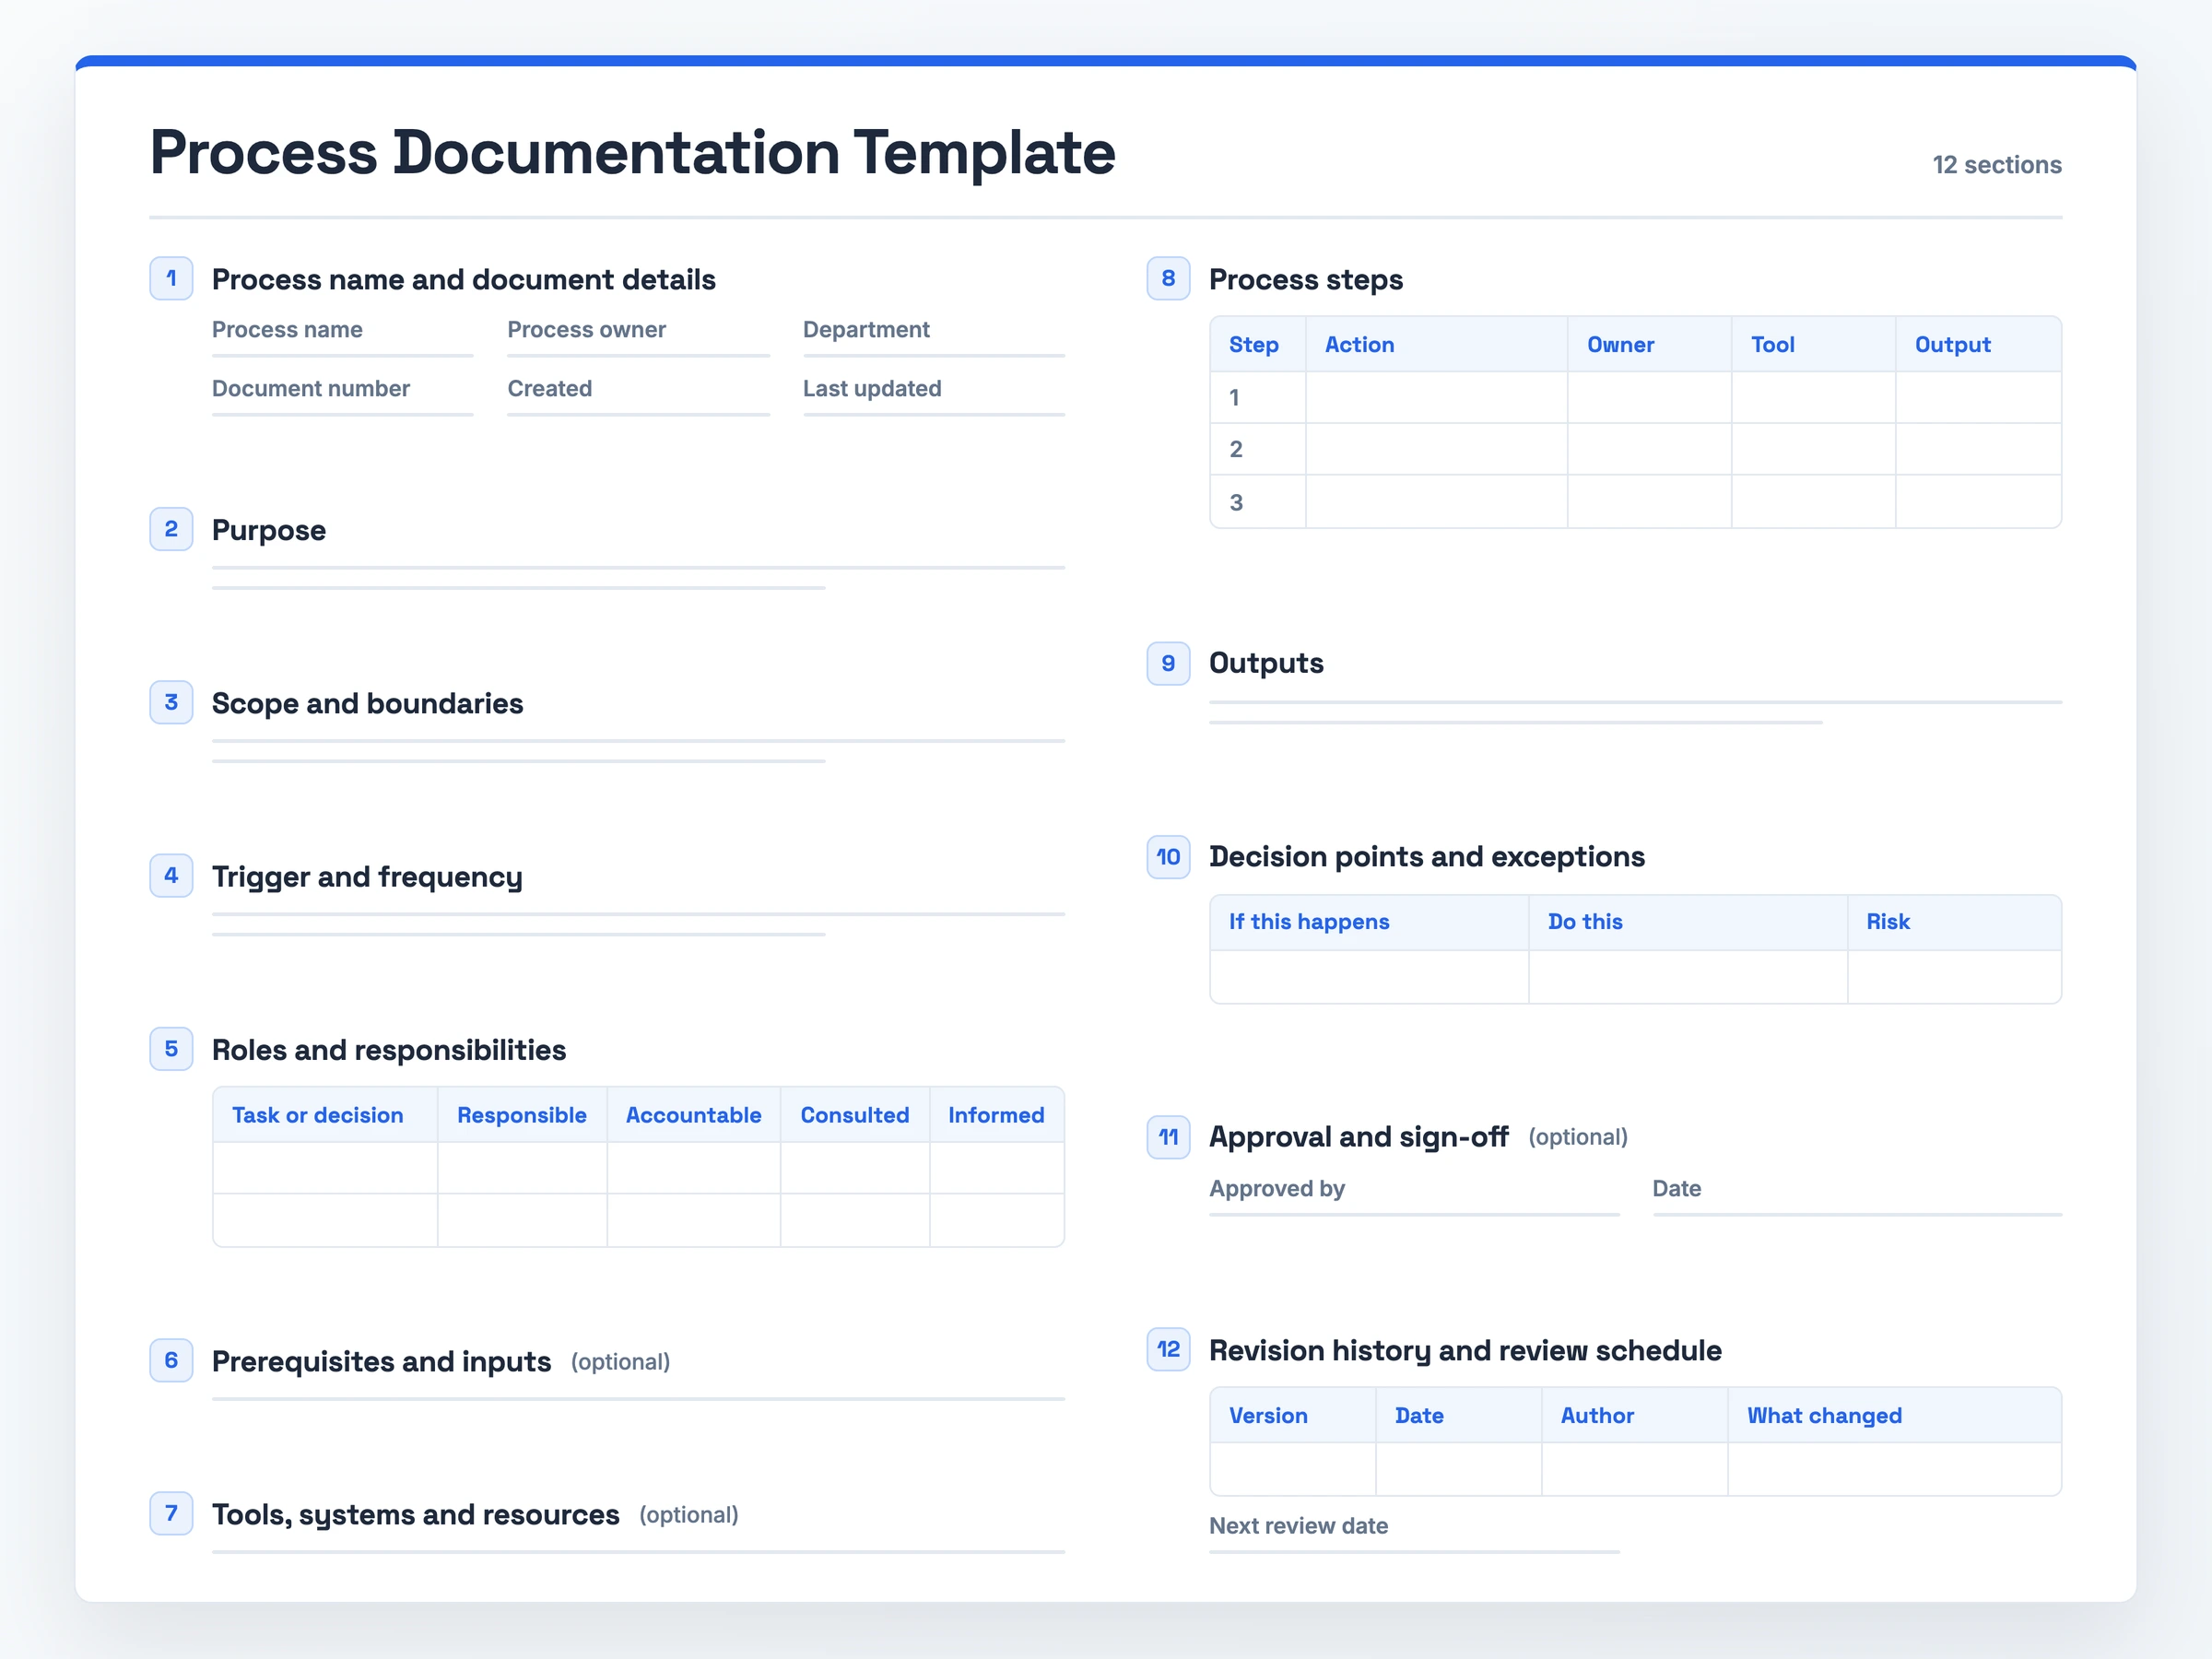Click the section 5 number badge
This screenshot has width=2212, height=1659.
coord(171,1049)
